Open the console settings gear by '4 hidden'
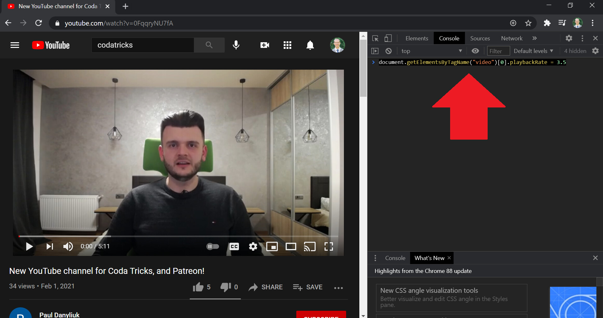Screen dimensions: 603x318 pos(595,51)
